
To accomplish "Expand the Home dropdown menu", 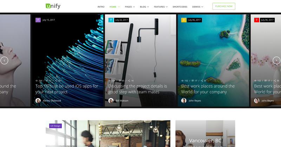I will 115,7.
